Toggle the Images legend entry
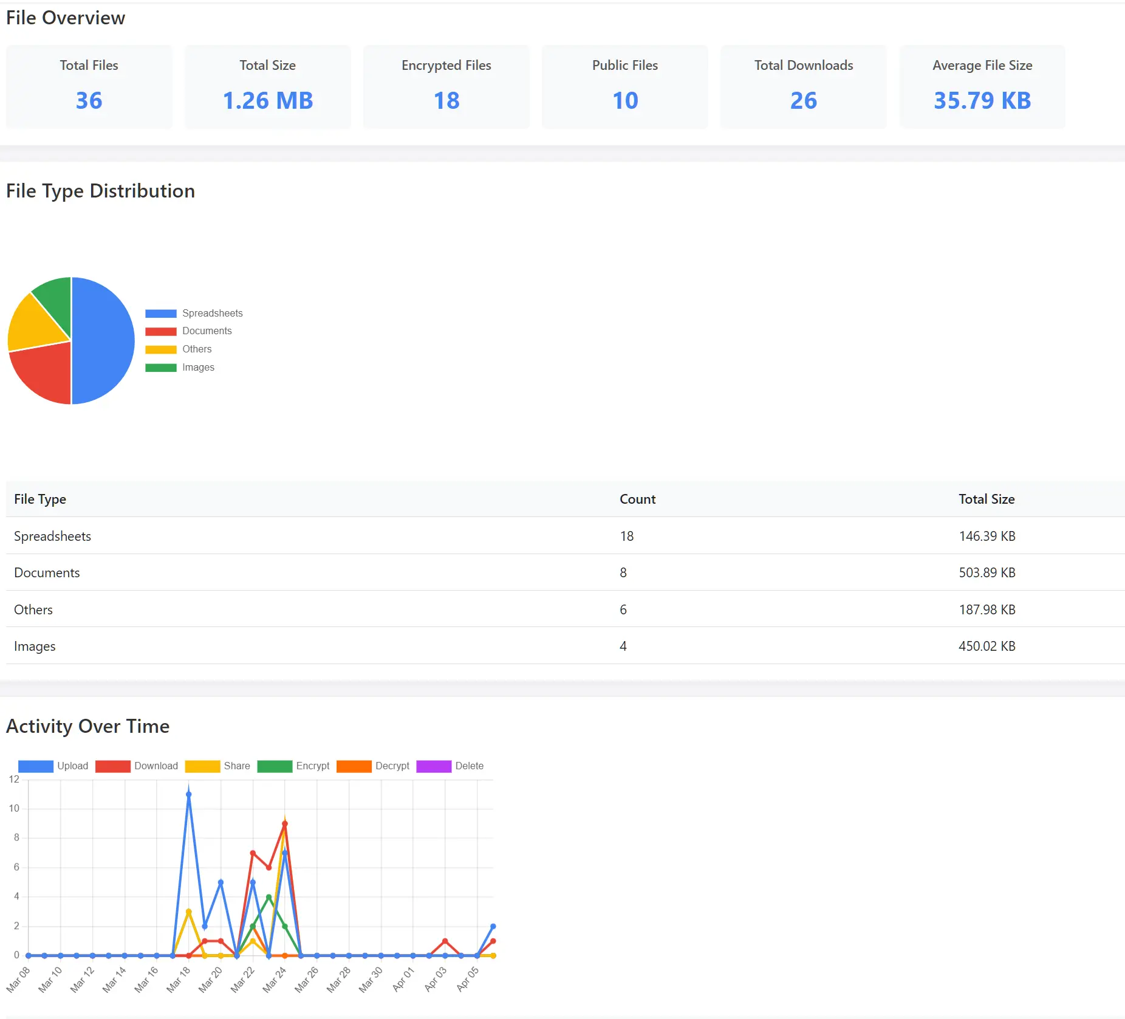Screen dimensions: 1125x1019 (198, 367)
